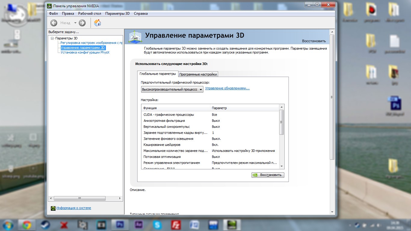Open the Информация о системе link
The width and height of the screenshot is (411, 231).
pyautogui.click(x=73, y=208)
